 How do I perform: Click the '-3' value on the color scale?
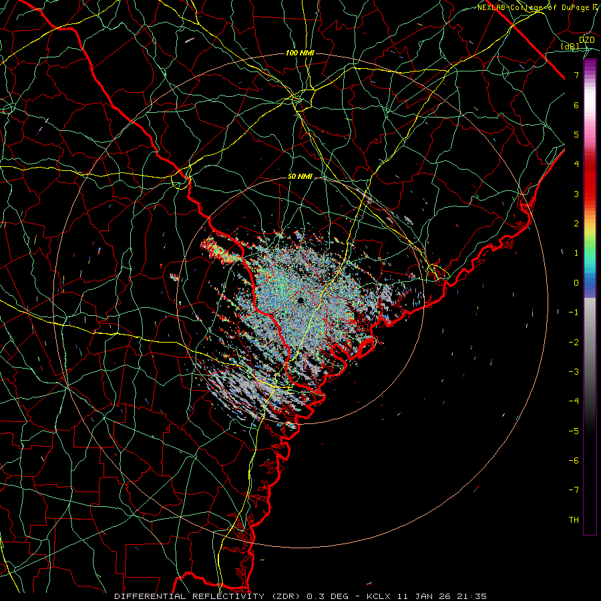pos(574,371)
